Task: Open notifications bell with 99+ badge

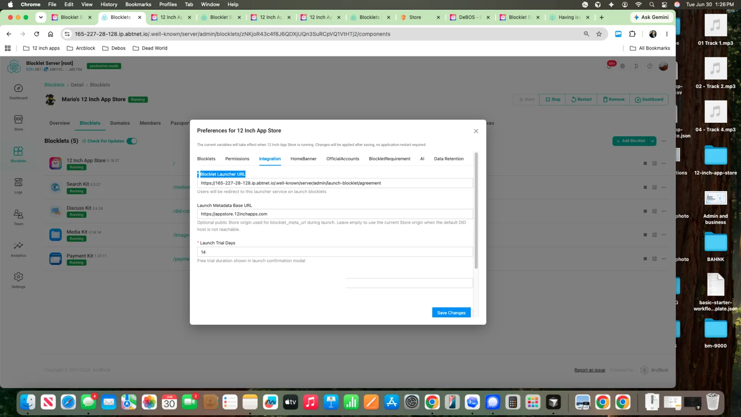Action: coord(609,66)
